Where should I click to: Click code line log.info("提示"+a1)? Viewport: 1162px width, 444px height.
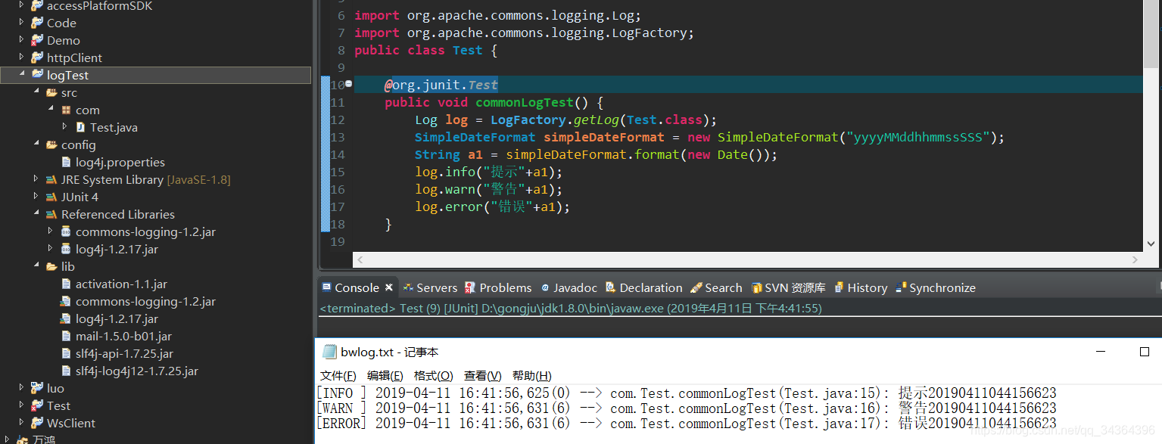[488, 172]
